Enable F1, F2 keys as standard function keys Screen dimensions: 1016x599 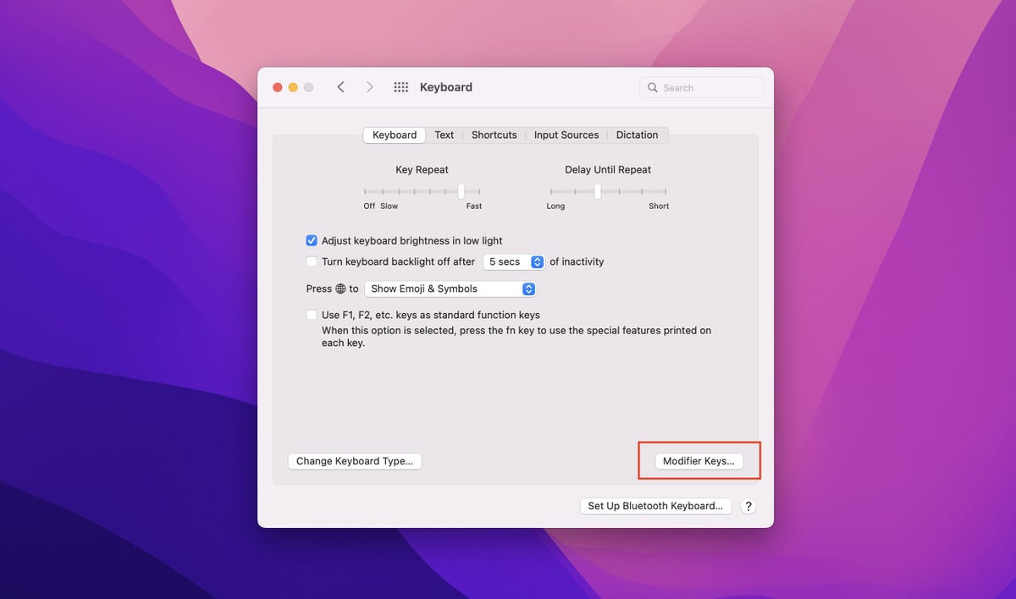pos(312,315)
